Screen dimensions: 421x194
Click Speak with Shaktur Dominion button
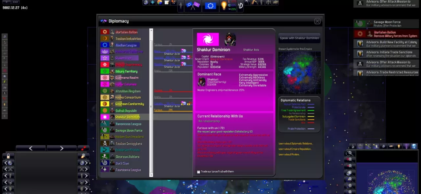[299, 38]
